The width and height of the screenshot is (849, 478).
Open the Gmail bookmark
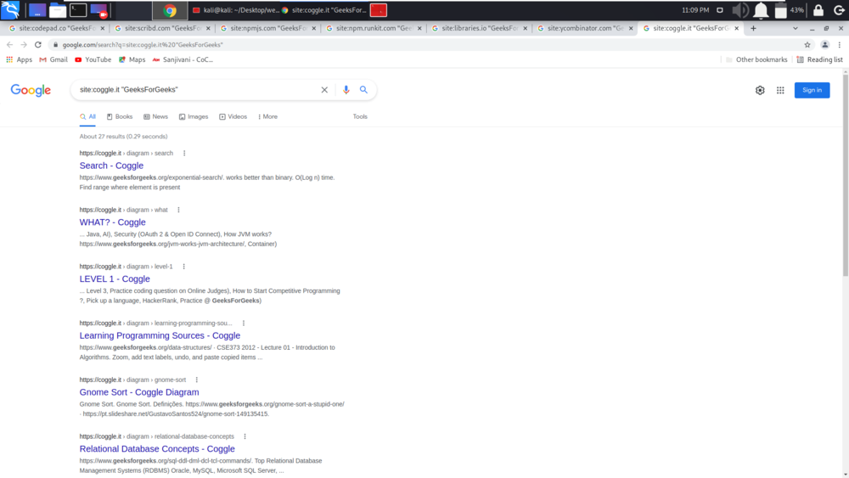pyautogui.click(x=53, y=59)
